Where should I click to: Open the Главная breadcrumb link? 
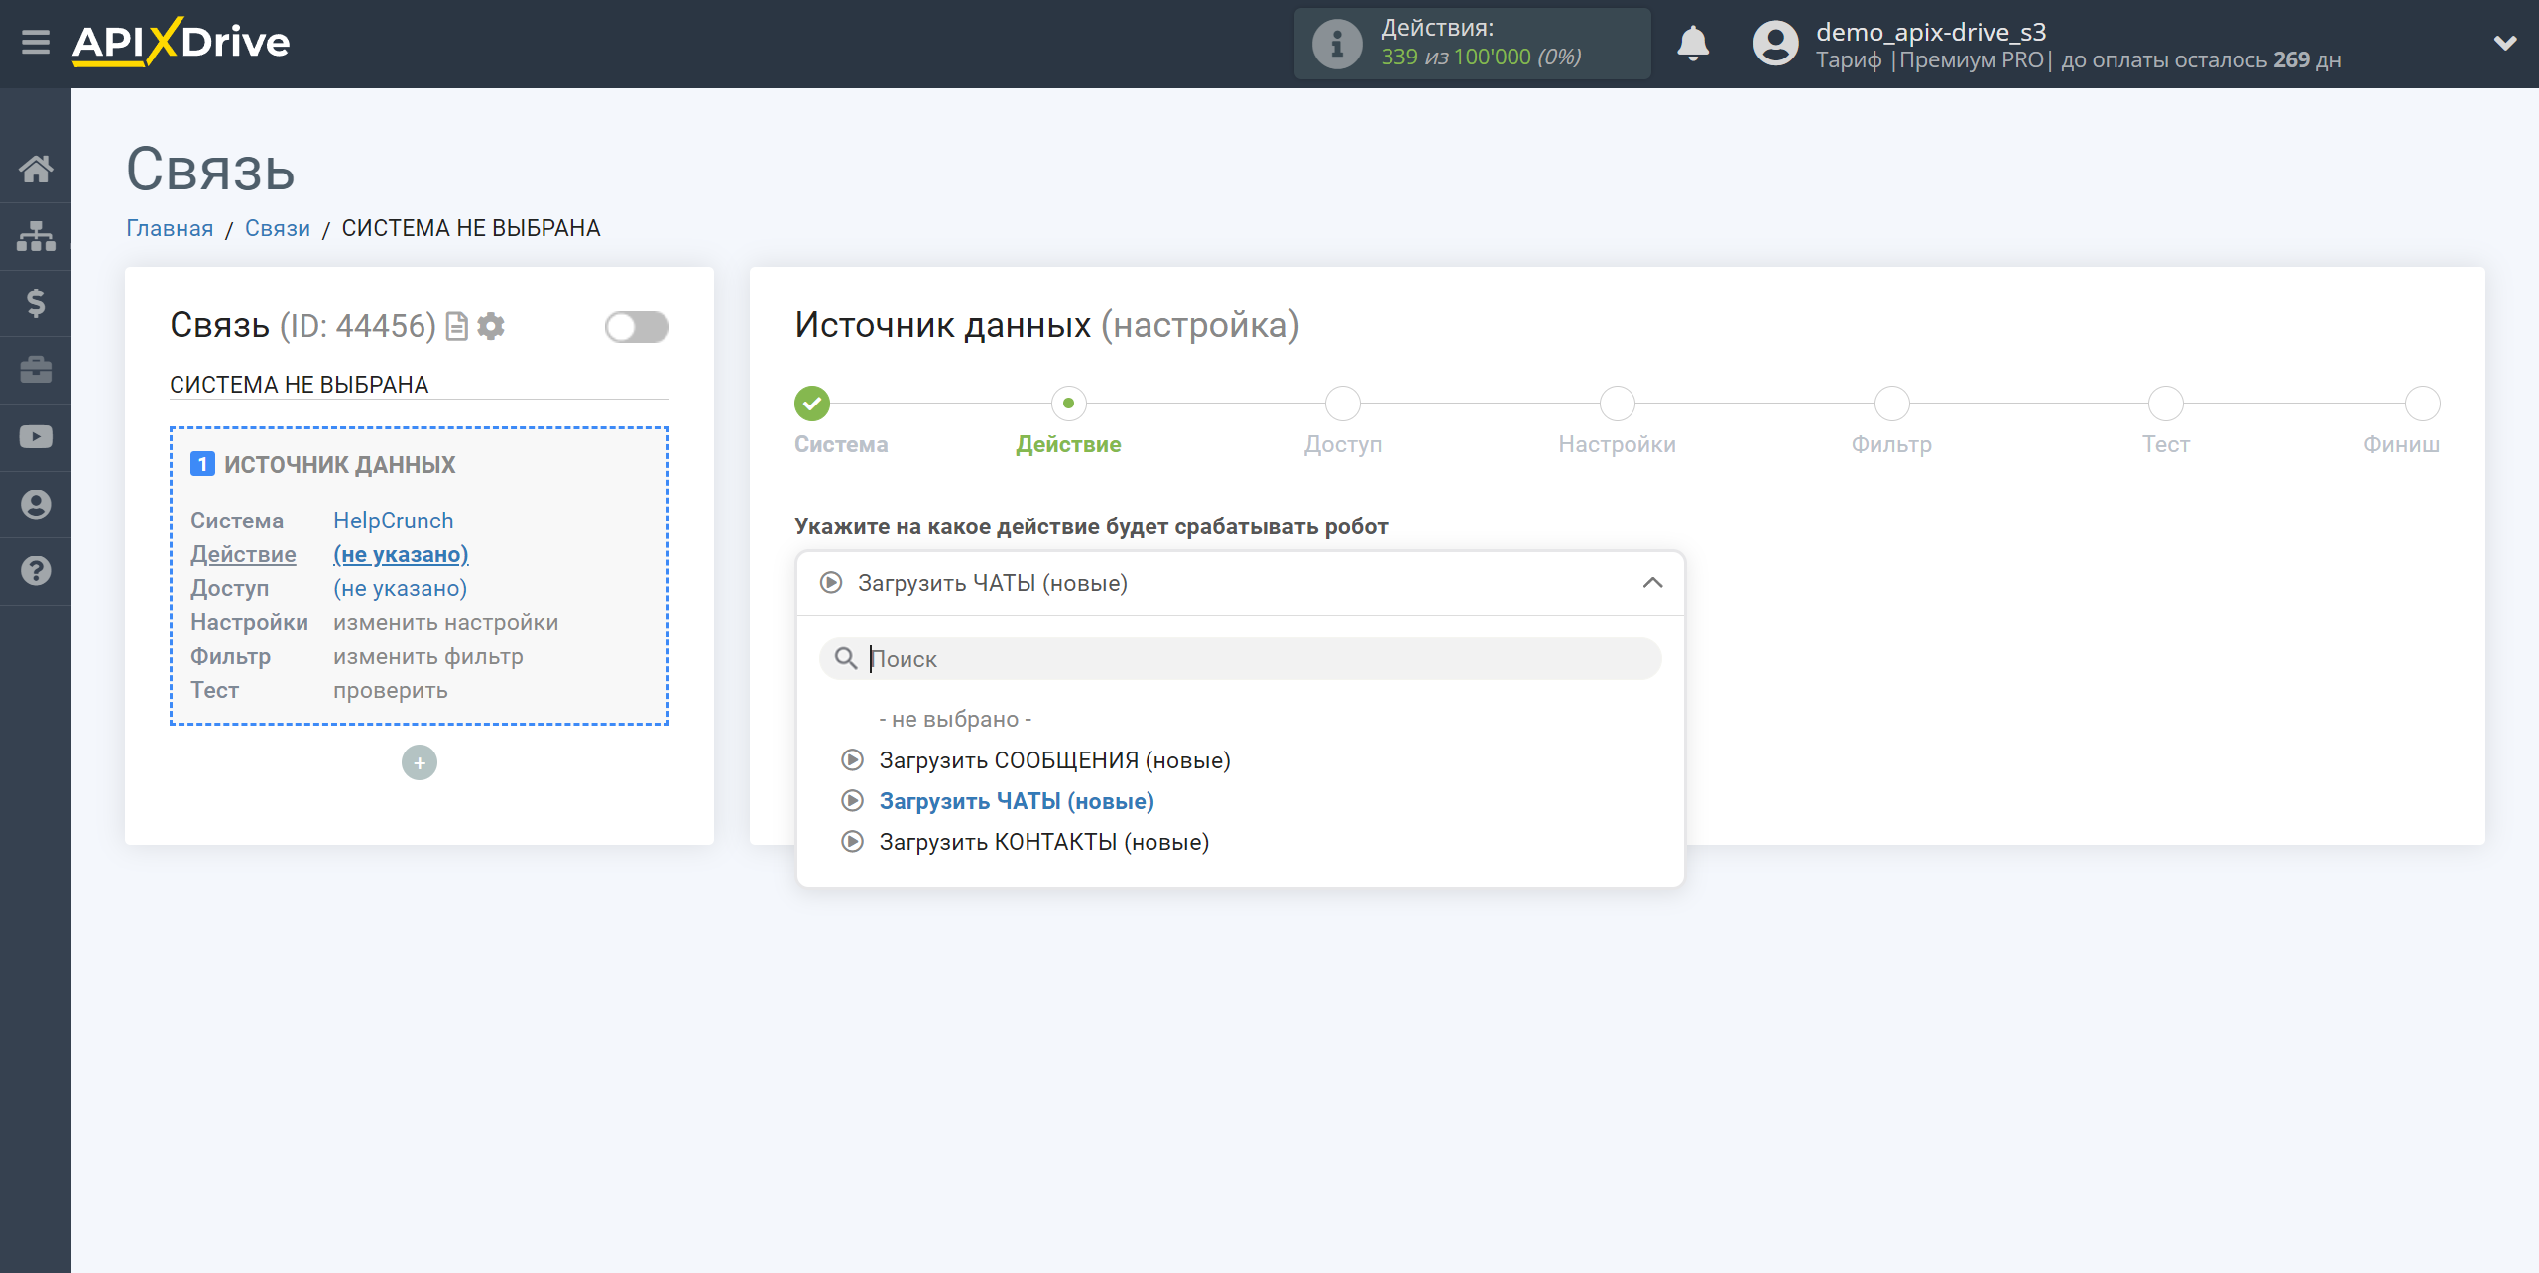coord(170,228)
